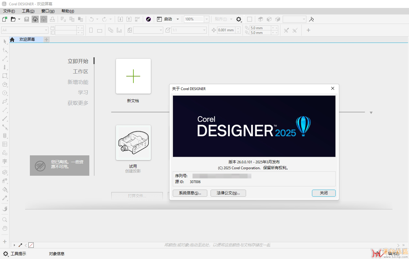The width and height of the screenshot is (409, 259).
Task: Open the 100% zoom level dropdown
Action: [x=207, y=19]
